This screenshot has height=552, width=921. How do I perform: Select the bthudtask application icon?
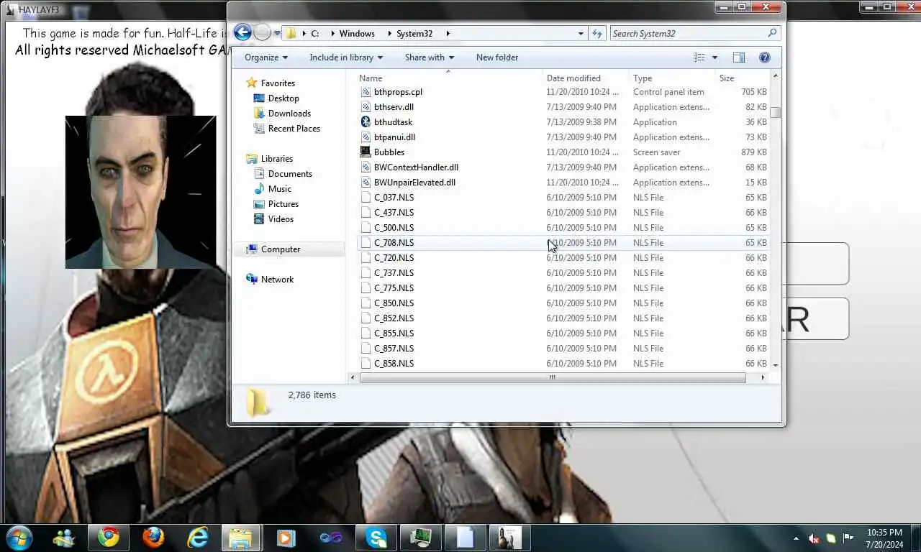click(366, 122)
